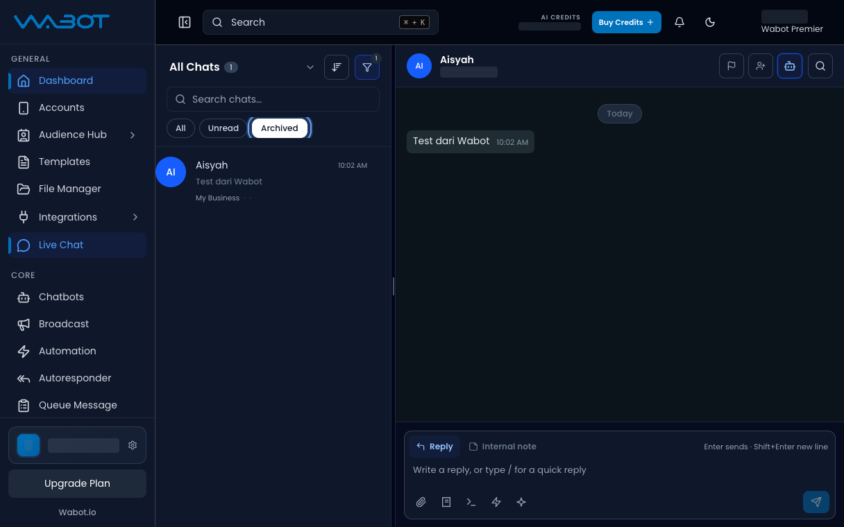
Task: Insert a template with the note icon
Action: (446, 502)
